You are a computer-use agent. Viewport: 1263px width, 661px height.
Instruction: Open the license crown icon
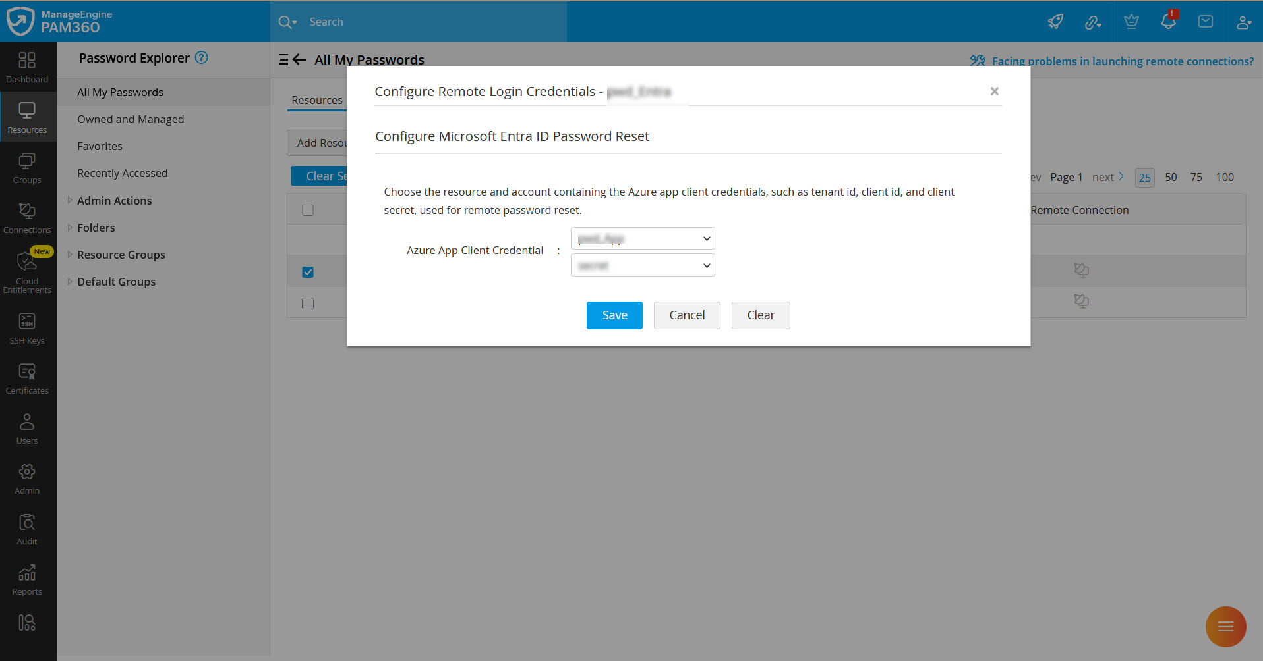pos(1131,22)
